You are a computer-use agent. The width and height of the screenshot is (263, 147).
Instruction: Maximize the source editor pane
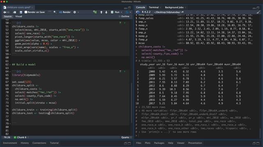[x=129, y=8]
